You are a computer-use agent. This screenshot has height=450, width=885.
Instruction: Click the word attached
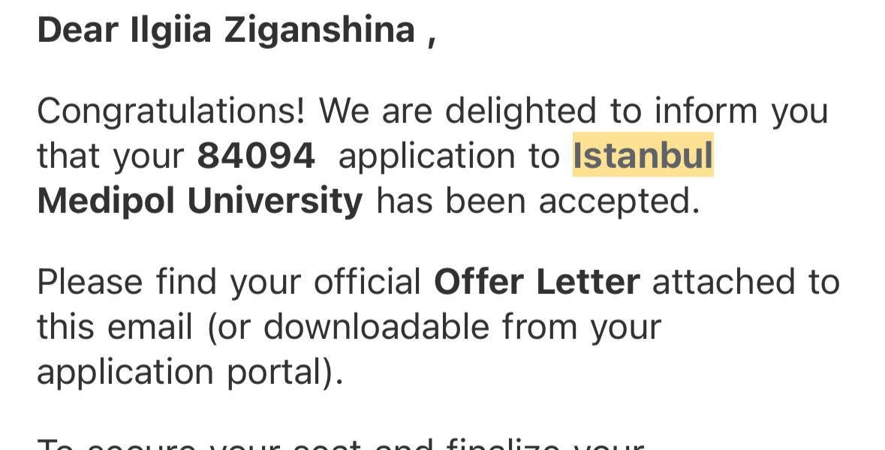coord(722,281)
